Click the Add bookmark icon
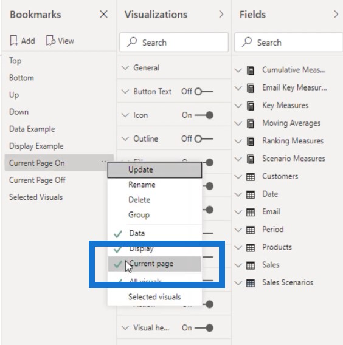 pos(14,41)
